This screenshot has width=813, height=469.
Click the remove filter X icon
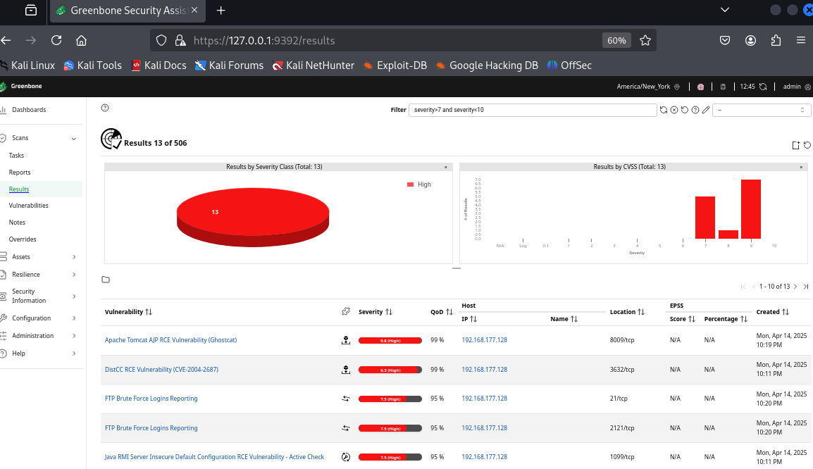tap(674, 110)
